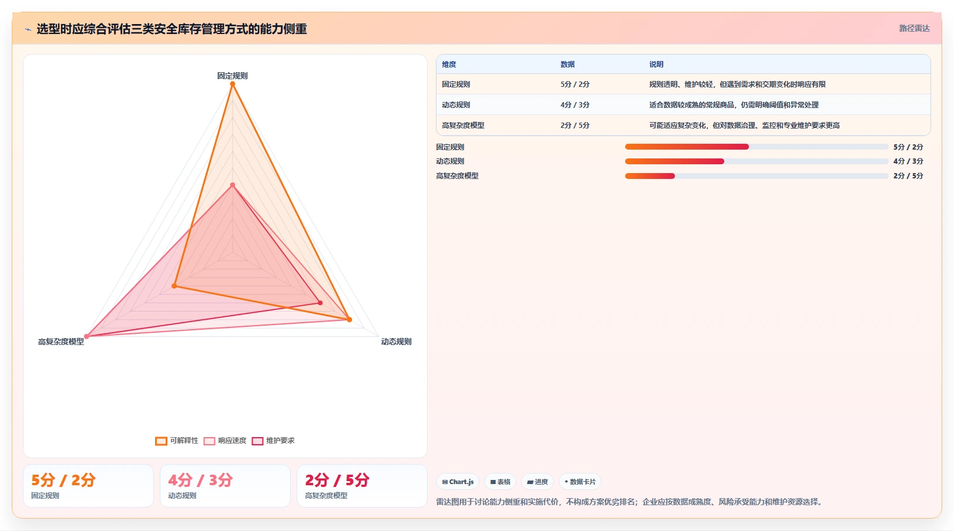Select the 固定规则 progress bar

point(757,147)
